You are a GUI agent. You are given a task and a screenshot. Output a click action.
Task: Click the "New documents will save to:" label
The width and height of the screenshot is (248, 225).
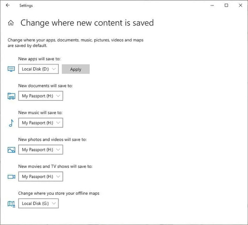click(45, 85)
